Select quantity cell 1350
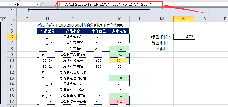The image size is (228, 107). tap(99, 96)
